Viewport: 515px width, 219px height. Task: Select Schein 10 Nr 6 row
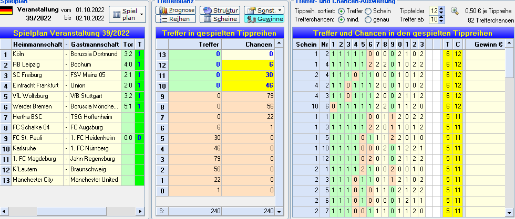(x=399, y=106)
